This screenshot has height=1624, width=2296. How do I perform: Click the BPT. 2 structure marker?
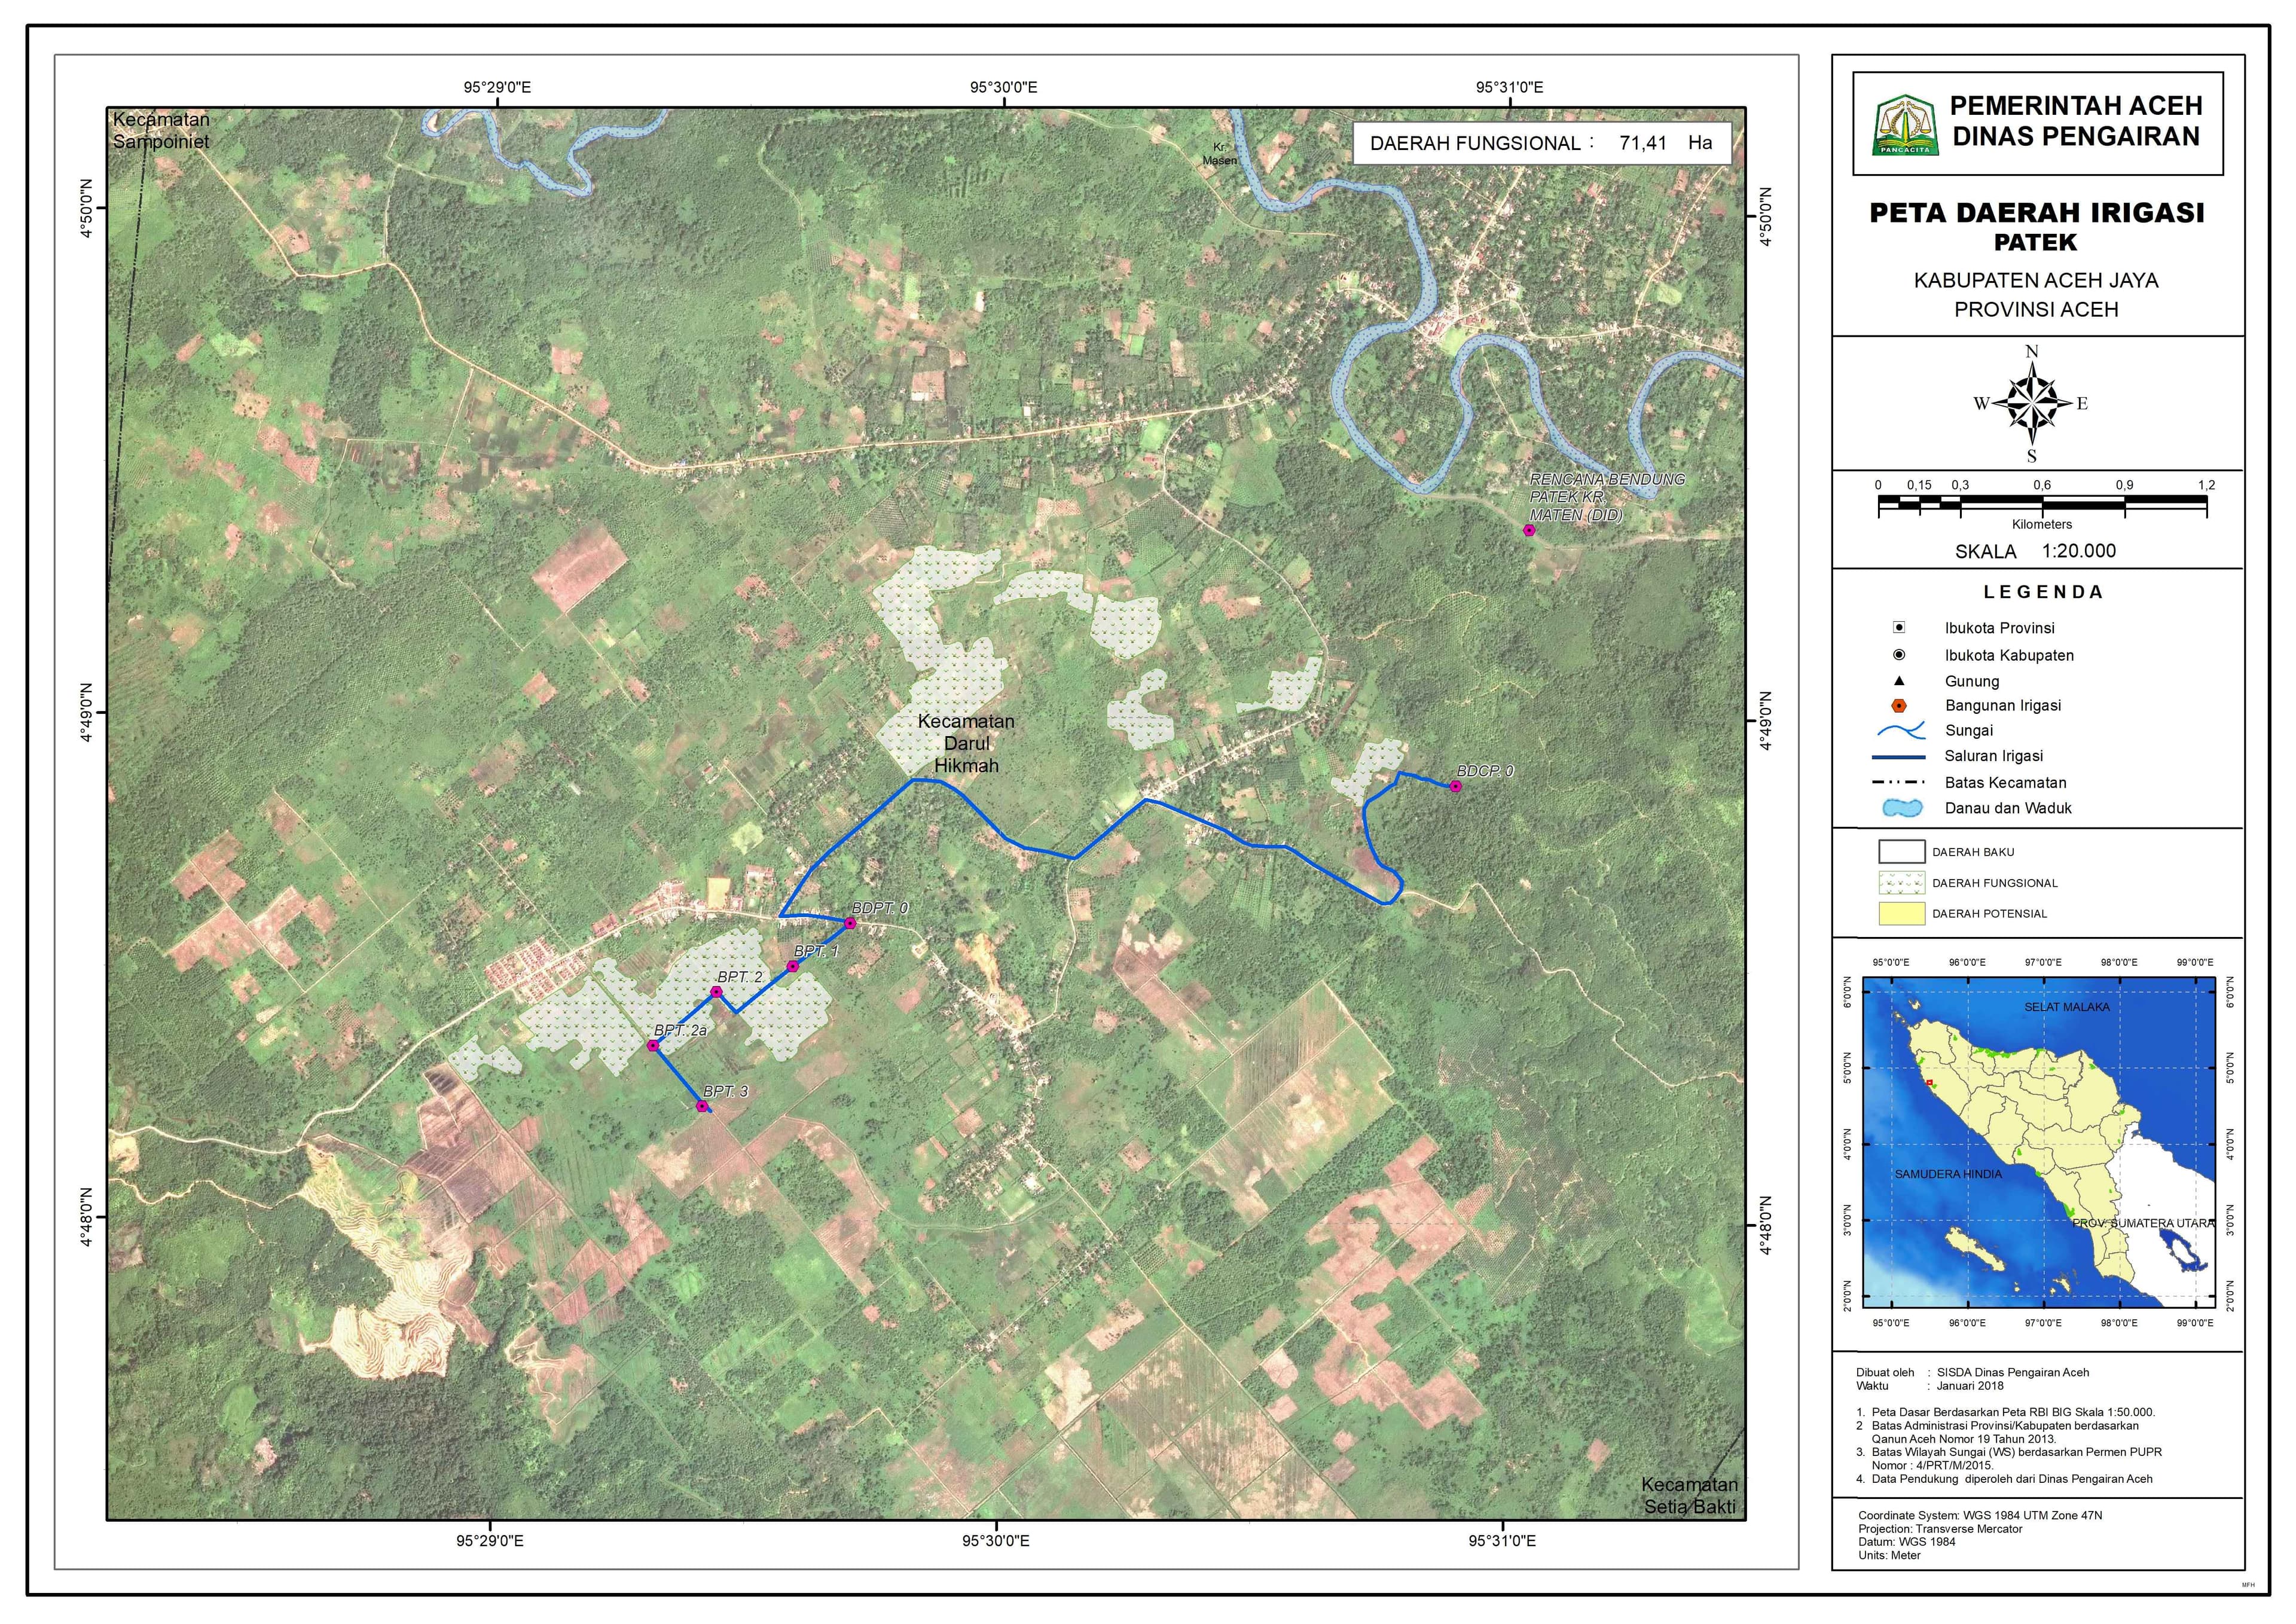click(716, 992)
